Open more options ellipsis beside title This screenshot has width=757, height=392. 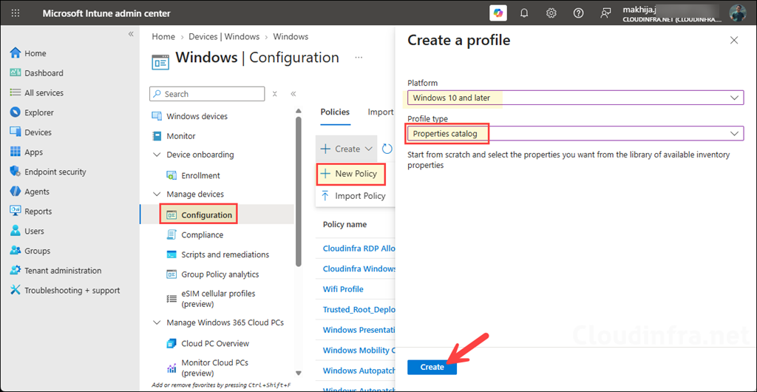pos(359,58)
